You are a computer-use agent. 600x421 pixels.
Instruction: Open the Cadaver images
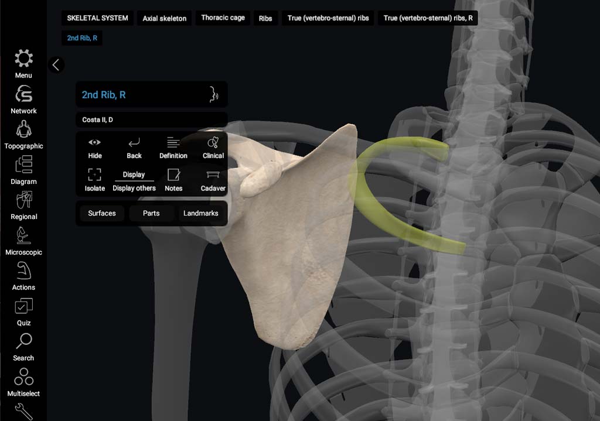tap(213, 180)
